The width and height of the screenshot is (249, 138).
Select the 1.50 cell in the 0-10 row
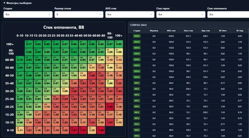tap(101, 130)
